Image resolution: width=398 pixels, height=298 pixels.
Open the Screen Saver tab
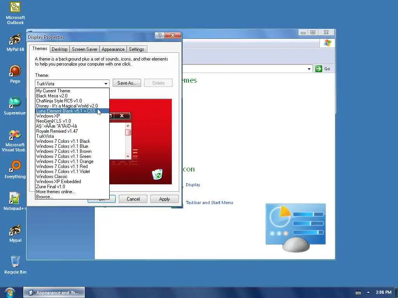coord(84,49)
